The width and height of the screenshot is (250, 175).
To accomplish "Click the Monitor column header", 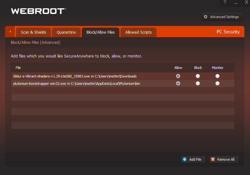I will 217,68.
